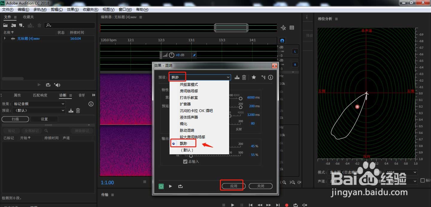Viewport: 431px width, 207px height.
Task: Click the headphone toggle icon above dB scale
Action: click(282, 41)
